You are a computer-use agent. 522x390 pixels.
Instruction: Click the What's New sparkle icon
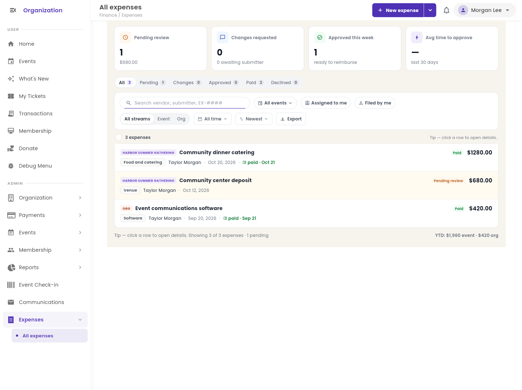click(11, 79)
